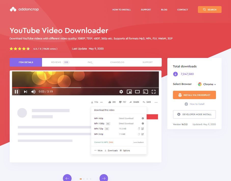Click the total downloads icon
The height and width of the screenshot is (181, 231).
point(175,74)
